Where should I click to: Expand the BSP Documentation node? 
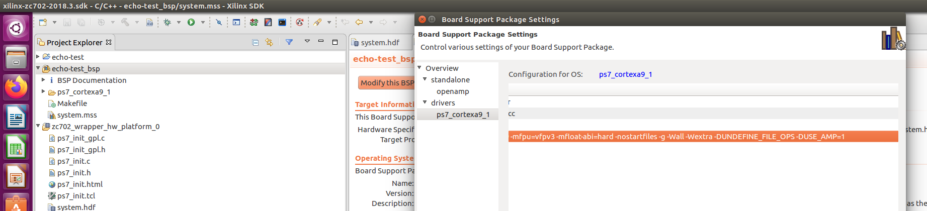tap(44, 80)
